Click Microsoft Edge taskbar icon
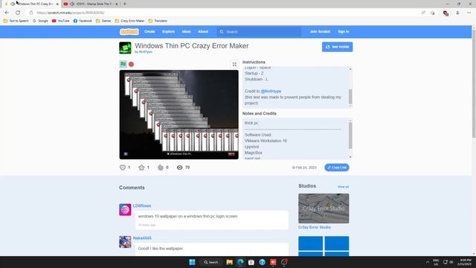This screenshot has height=268, width=476. pyautogui.click(x=240, y=262)
